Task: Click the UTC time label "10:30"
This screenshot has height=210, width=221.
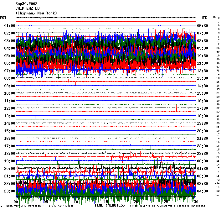Action: (x=203, y=56)
